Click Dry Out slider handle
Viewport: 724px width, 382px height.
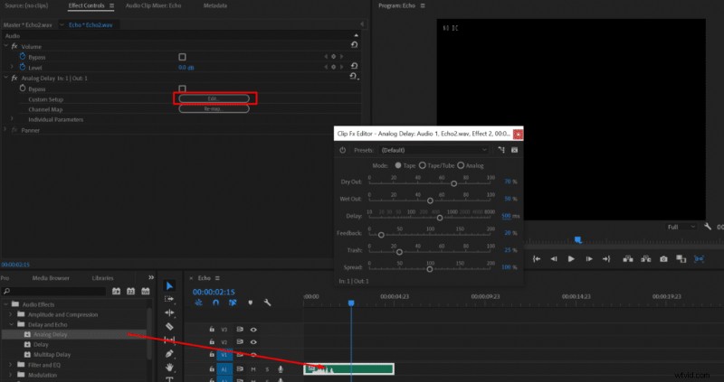(454, 183)
